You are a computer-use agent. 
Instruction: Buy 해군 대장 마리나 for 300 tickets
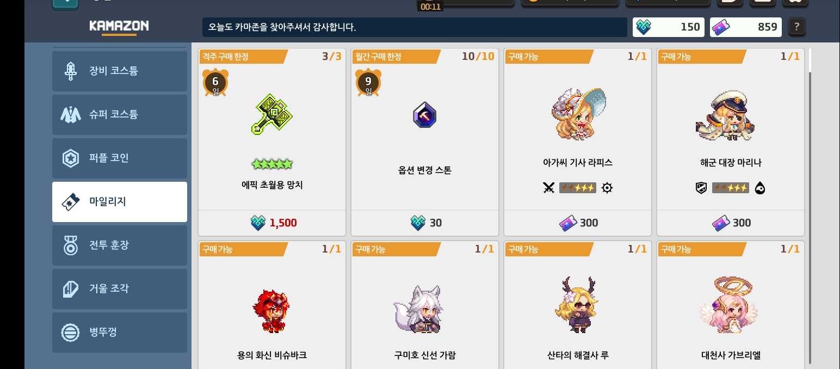pyautogui.click(x=731, y=223)
